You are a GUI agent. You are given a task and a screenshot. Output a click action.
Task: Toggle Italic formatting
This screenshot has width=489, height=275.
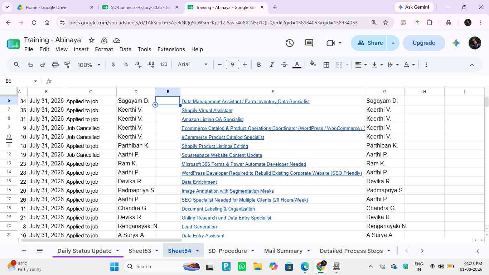pyautogui.click(x=271, y=65)
